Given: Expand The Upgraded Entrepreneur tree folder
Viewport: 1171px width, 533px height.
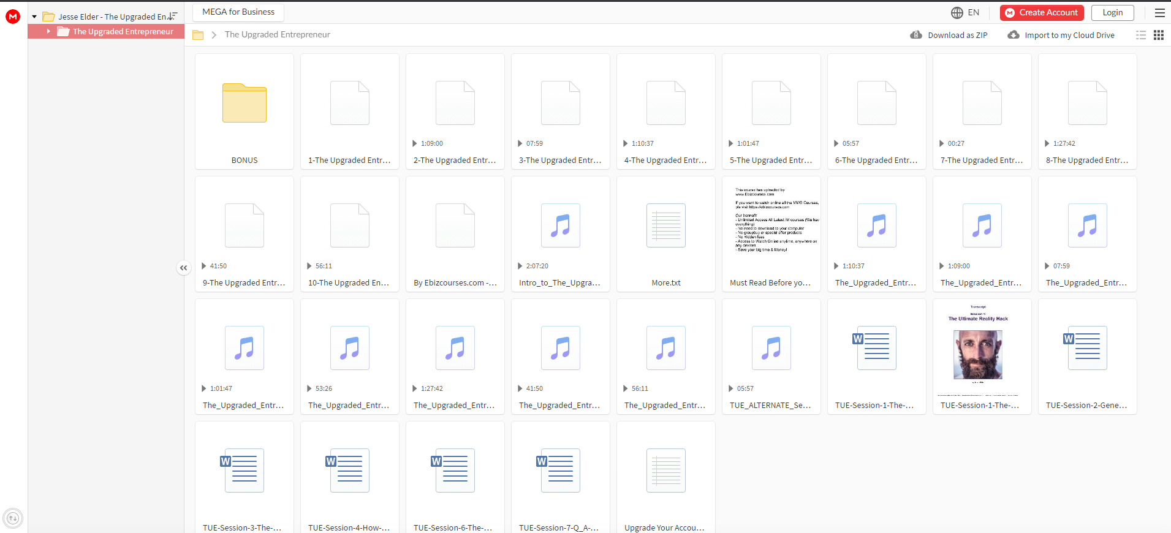Looking at the screenshot, I should click(48, 31).
